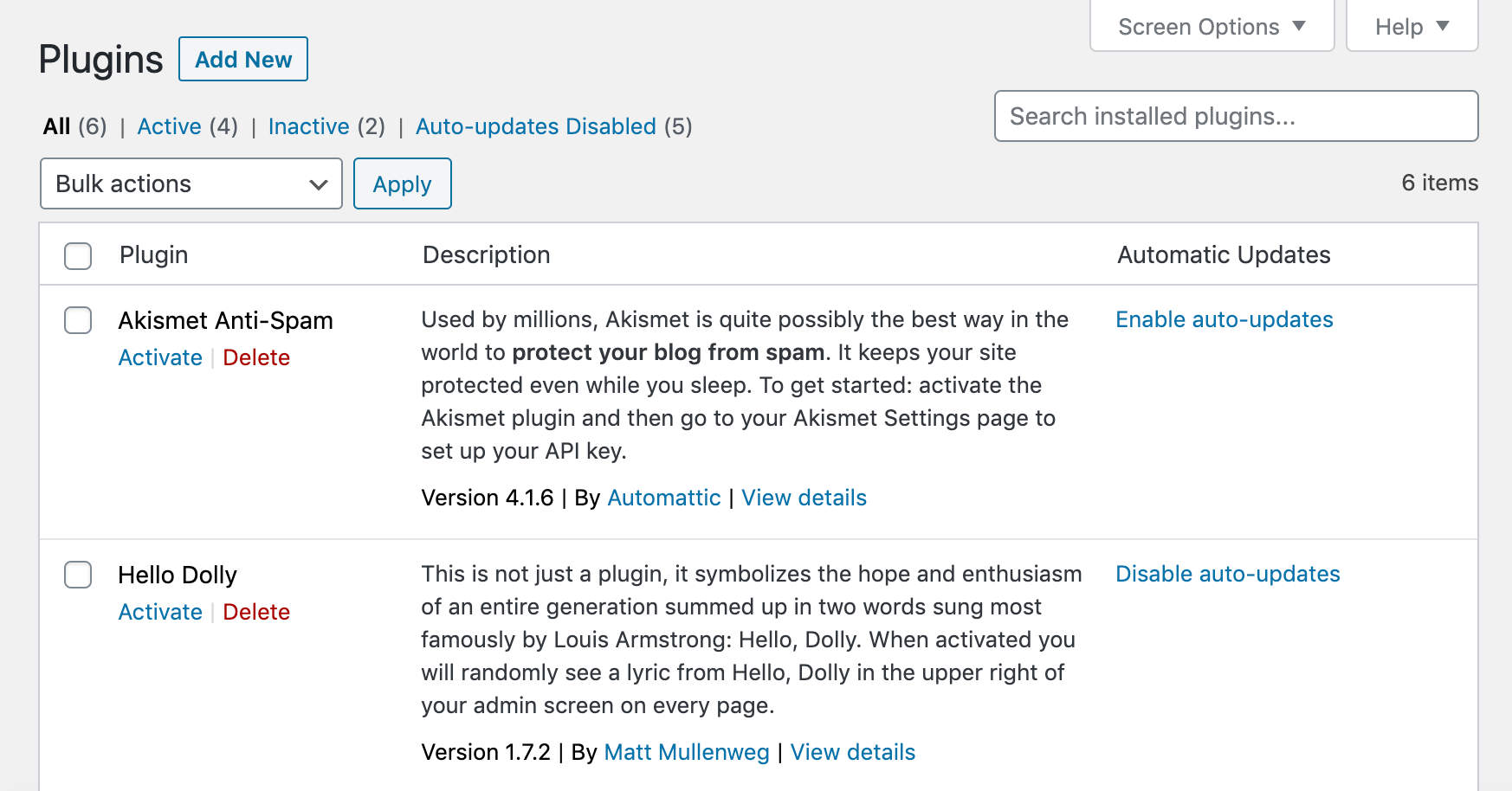Activate the Akismet Anti-Spam plugin
The height and width of the screenshot is (791, 1512).
(x=159, y=357)
